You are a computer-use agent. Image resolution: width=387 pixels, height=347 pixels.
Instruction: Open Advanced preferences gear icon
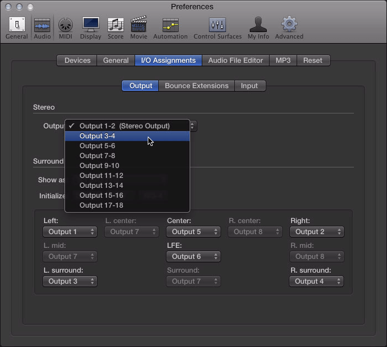[x=289, y=28]
